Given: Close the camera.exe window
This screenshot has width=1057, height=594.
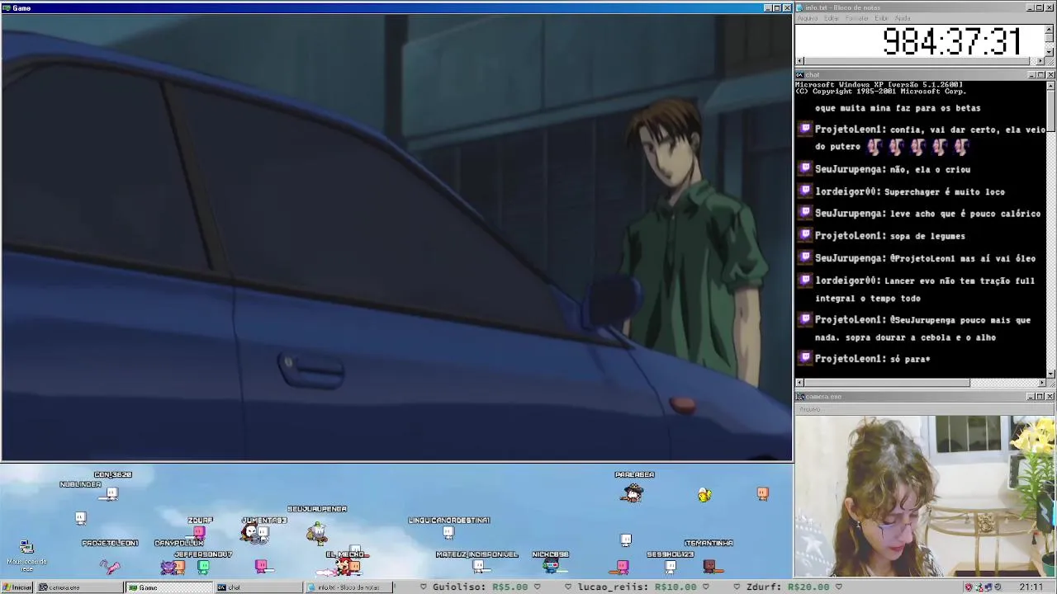Looking at the screenshot, I should coord(1050,397).
